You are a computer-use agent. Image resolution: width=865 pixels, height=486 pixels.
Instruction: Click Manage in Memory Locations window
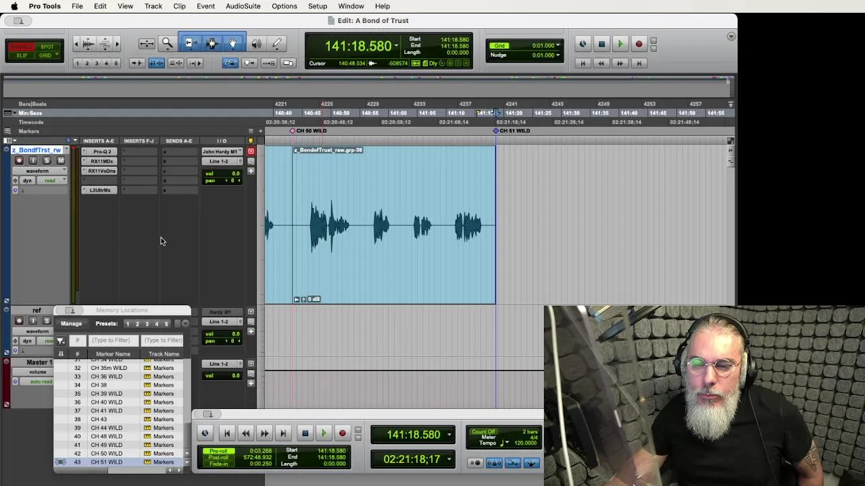tap(71, 323)
